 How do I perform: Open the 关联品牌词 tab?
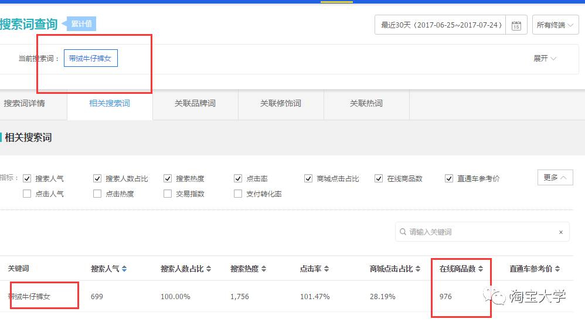point(195,104)
